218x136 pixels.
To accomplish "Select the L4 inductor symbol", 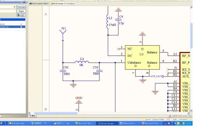I will pyautogui.click(x=82, y=62).
